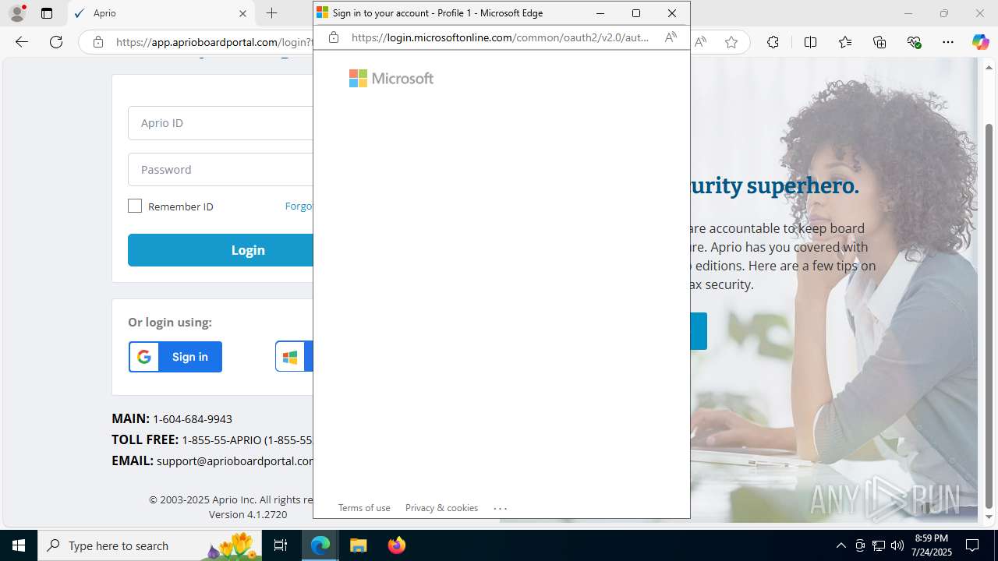Launch Firefox from taskbar
This screenshot has width=998, height=561.
pyautogui.click(x=397, y=545)
